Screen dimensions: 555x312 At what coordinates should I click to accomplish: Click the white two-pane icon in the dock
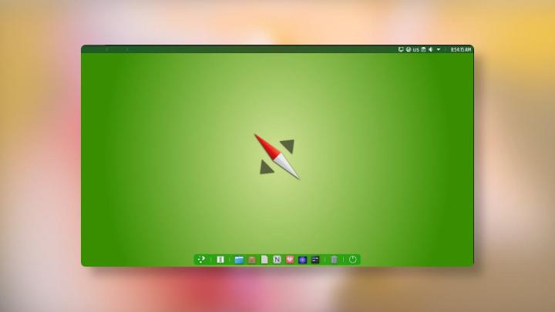[220, 260]
